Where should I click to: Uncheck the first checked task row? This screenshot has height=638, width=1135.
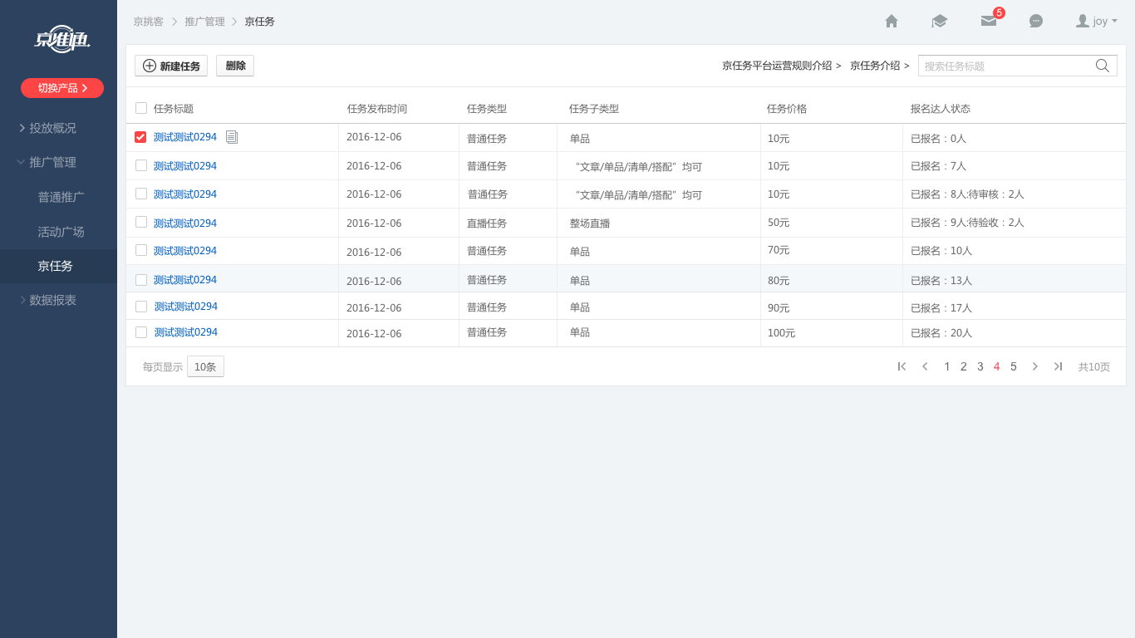140,137
